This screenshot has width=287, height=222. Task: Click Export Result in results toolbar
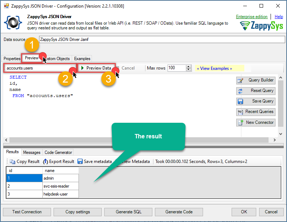point(59,162)
